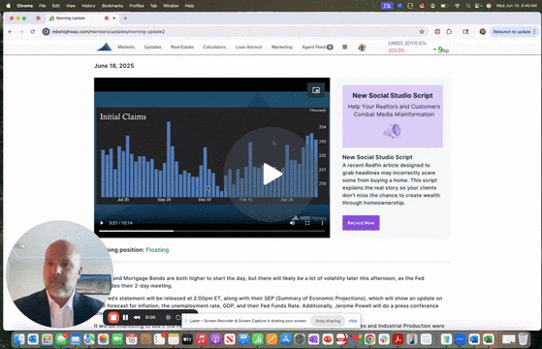This screenshot has height=349, width=542.
Task: Seek along the video progress bar
Action: click(x=212, y=231)
